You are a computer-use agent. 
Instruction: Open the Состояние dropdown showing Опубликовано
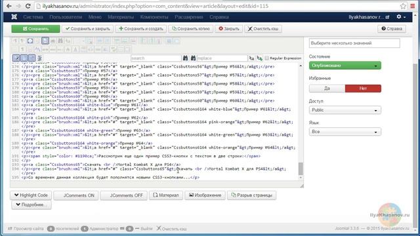pos(345,66)
